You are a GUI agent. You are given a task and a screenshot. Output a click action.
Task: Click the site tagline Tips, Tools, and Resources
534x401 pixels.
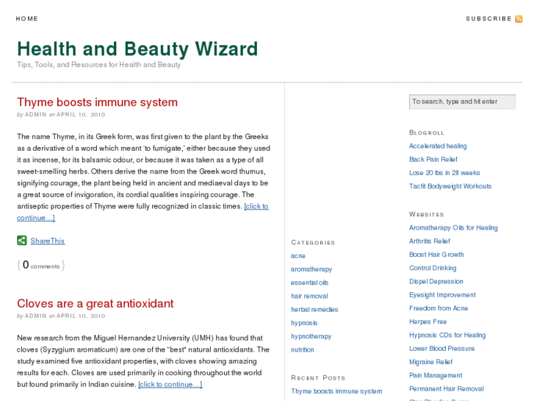click(98, 65)
